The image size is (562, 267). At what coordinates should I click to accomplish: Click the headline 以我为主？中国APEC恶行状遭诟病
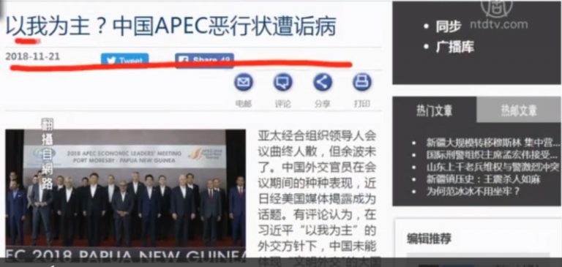tap(171, 26)
